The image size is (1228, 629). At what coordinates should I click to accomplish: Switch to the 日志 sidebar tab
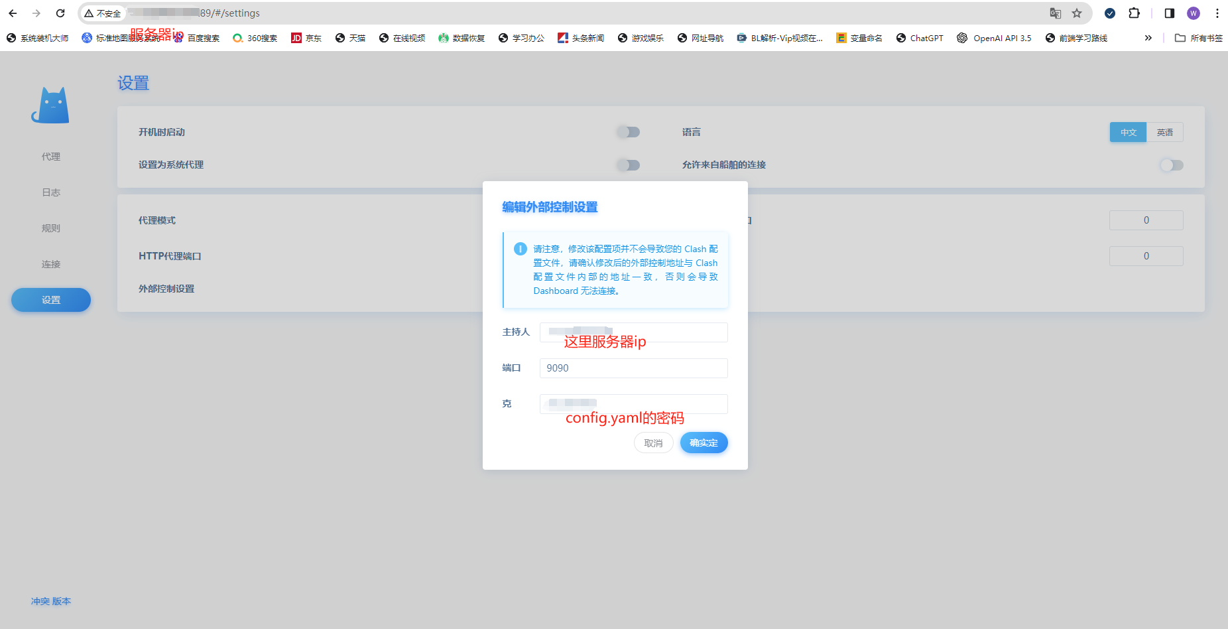point(51,192)
